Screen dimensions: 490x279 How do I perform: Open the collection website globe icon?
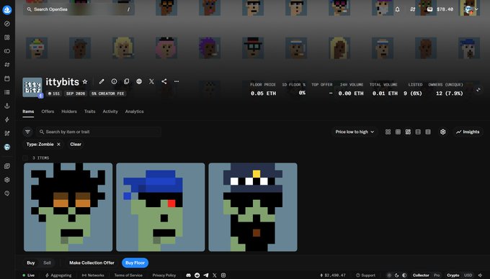[139, 81]
